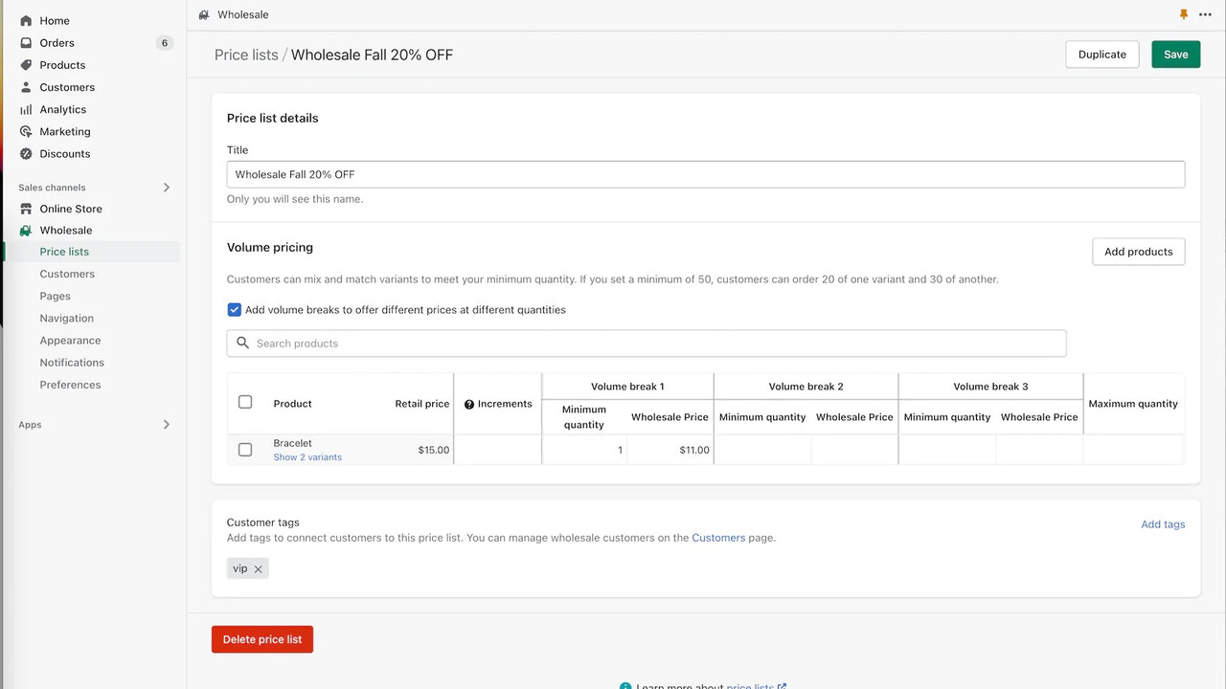The height and width of the screenshot is (689, 1226).
Task: Click the Orders count badge showing 6
Action: 165,43
